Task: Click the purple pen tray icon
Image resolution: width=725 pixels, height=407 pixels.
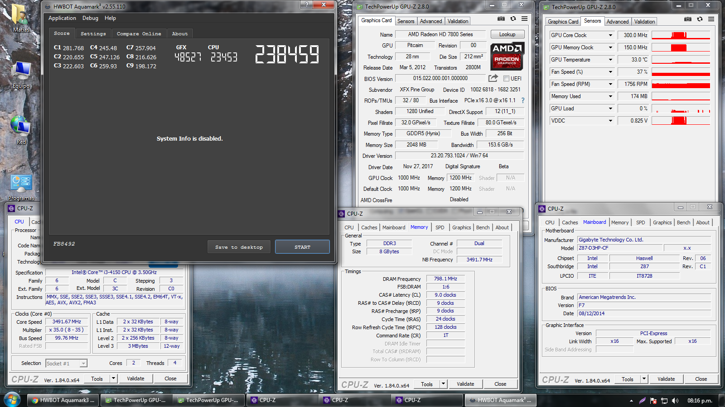Action: click(643, 401)
